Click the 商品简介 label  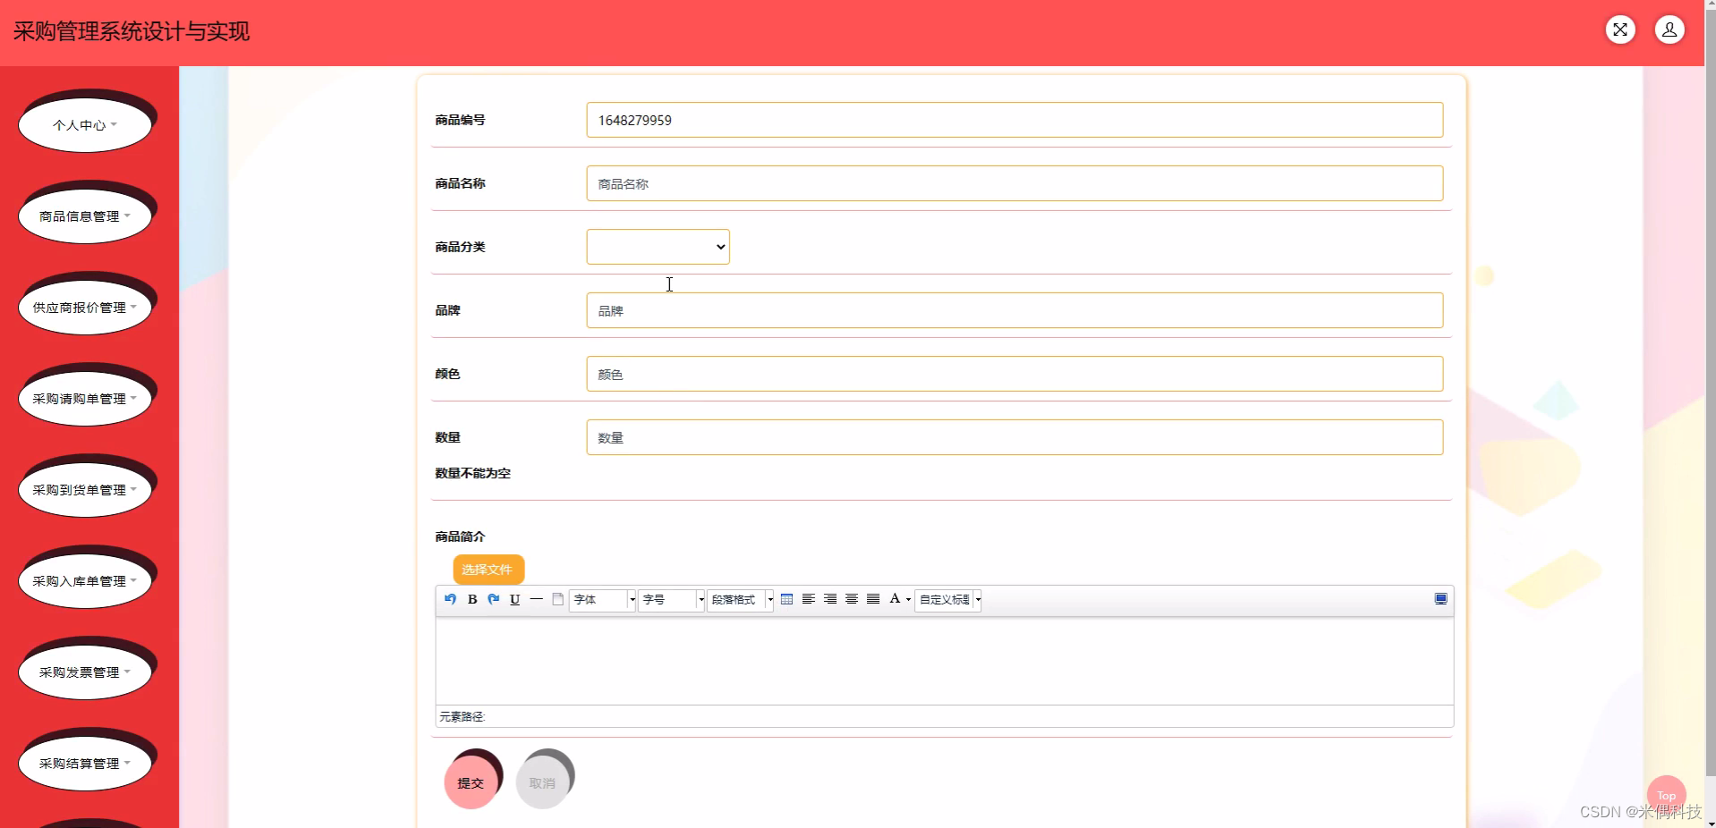[x=460, y=537]
